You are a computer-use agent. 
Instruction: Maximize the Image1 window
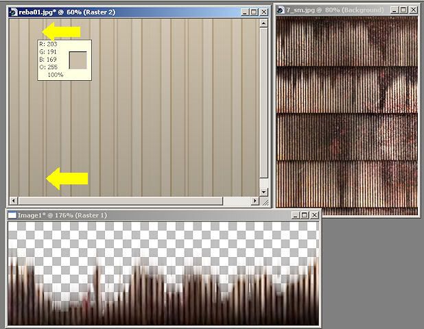tap(304, 215)
